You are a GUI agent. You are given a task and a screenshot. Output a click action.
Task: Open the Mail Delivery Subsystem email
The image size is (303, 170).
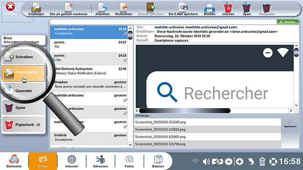click(x=89, y=72)
